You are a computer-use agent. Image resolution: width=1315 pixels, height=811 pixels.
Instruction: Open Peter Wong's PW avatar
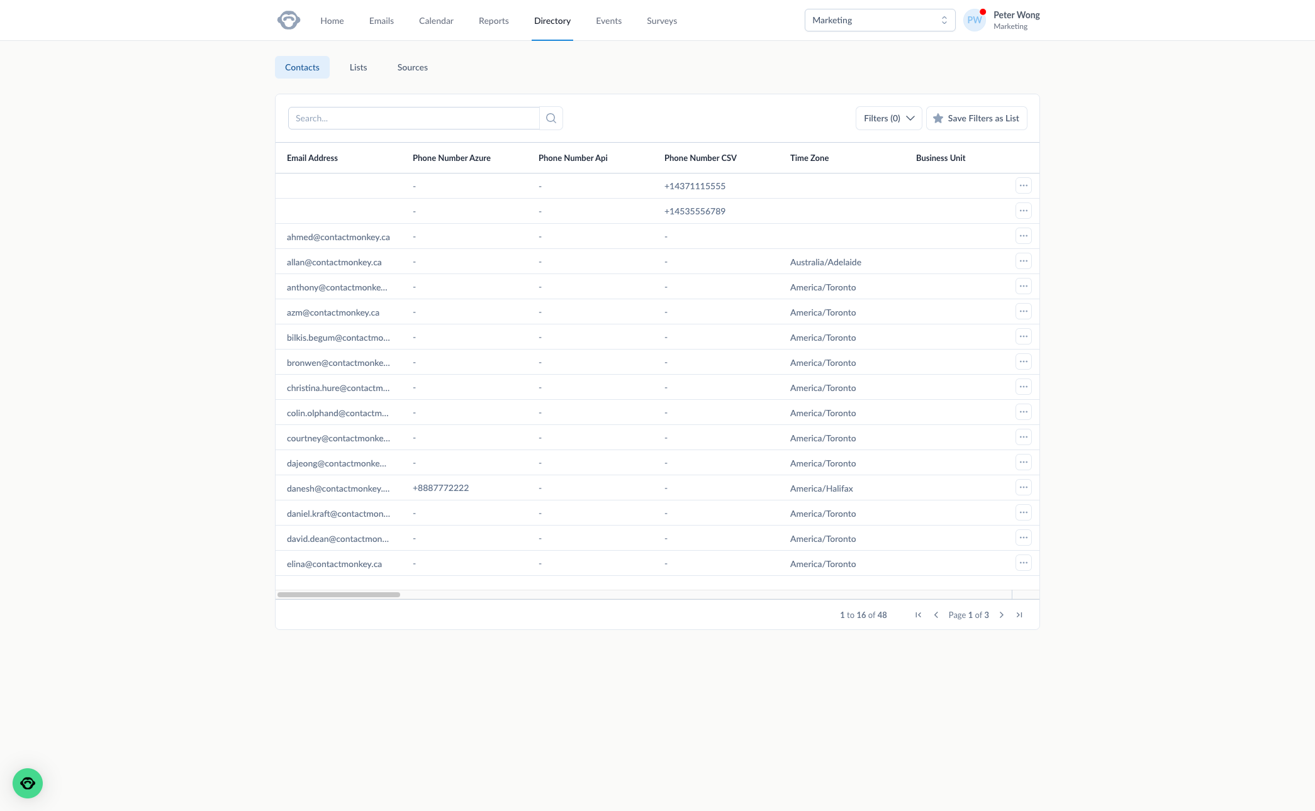pyautogui.click(x=974, y=20)
